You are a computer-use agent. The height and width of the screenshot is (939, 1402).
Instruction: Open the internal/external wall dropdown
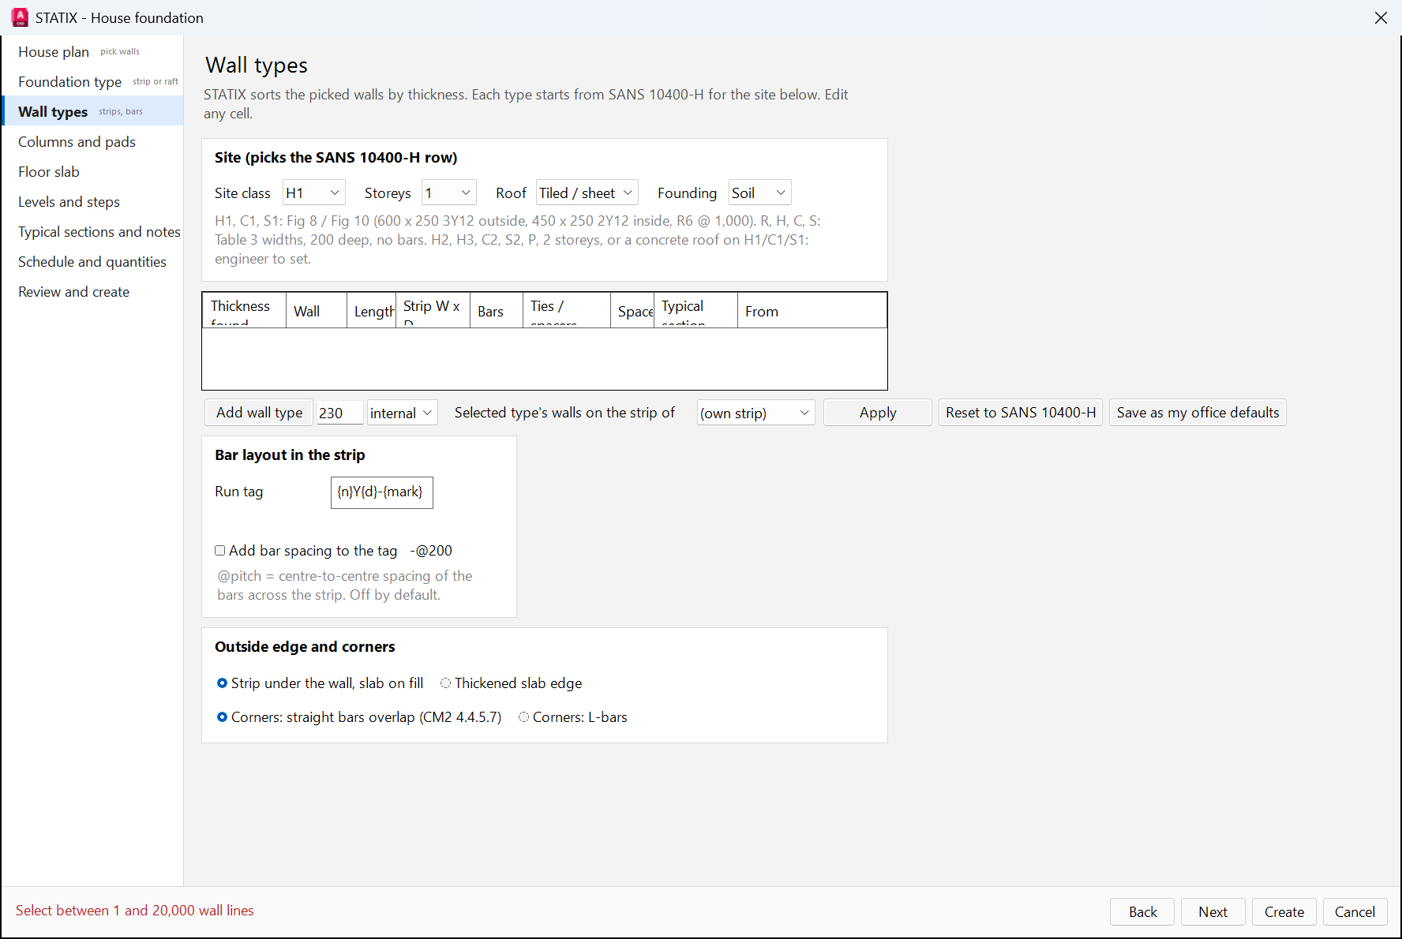402,413
